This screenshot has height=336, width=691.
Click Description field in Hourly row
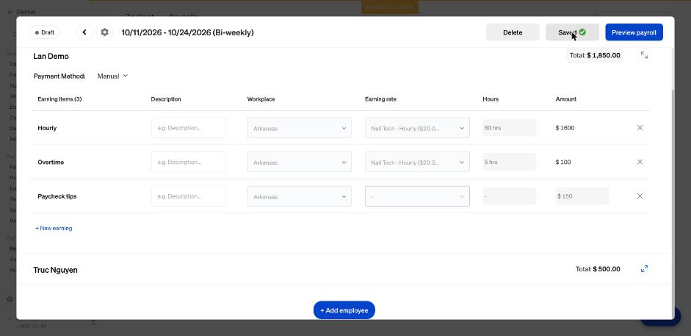(188, 128)
